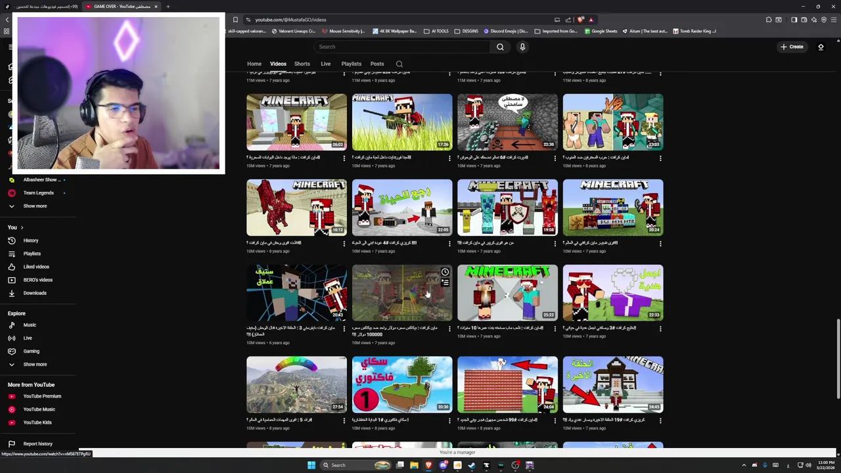Open Discord from the taskbar
Viewport: 841px width, 473px height.
tap(443, 465)
